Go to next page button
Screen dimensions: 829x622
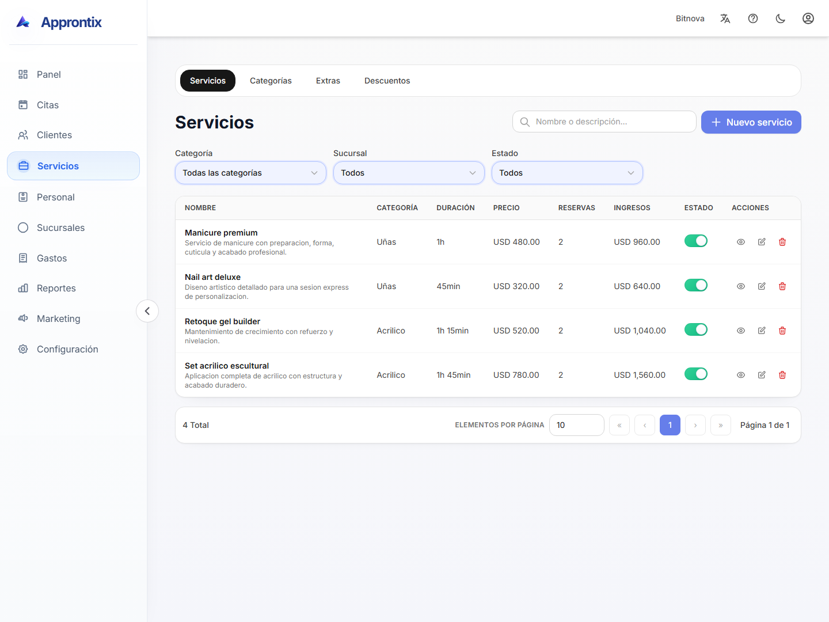coord(695,425)
